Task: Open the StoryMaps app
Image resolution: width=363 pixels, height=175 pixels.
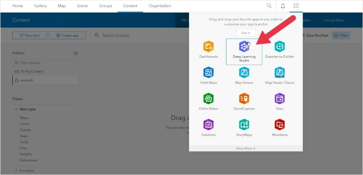Action: pos(244,128)
